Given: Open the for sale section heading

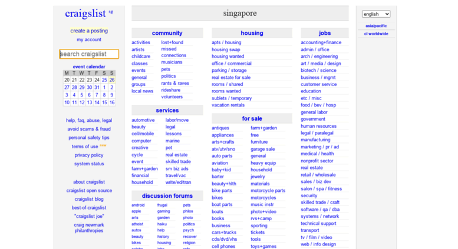Looking at the screenshot, I should tap(252, 118).
